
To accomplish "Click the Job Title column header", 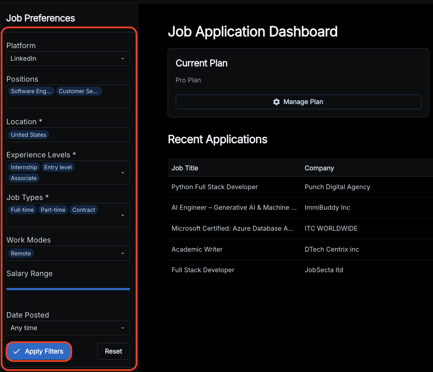I will [185, 168].
